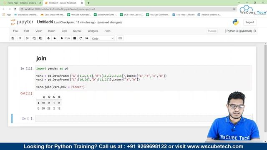Open the (19) Feed | LinkedIn bookmark
The image size is (267, 150).
click(184, 15)
